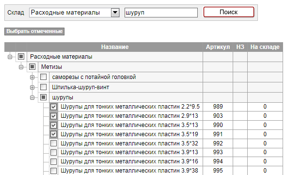Check the Шпилька-шуруп-винт checkbox
Screen dimensions: 286x175
[x=44, y=87]
